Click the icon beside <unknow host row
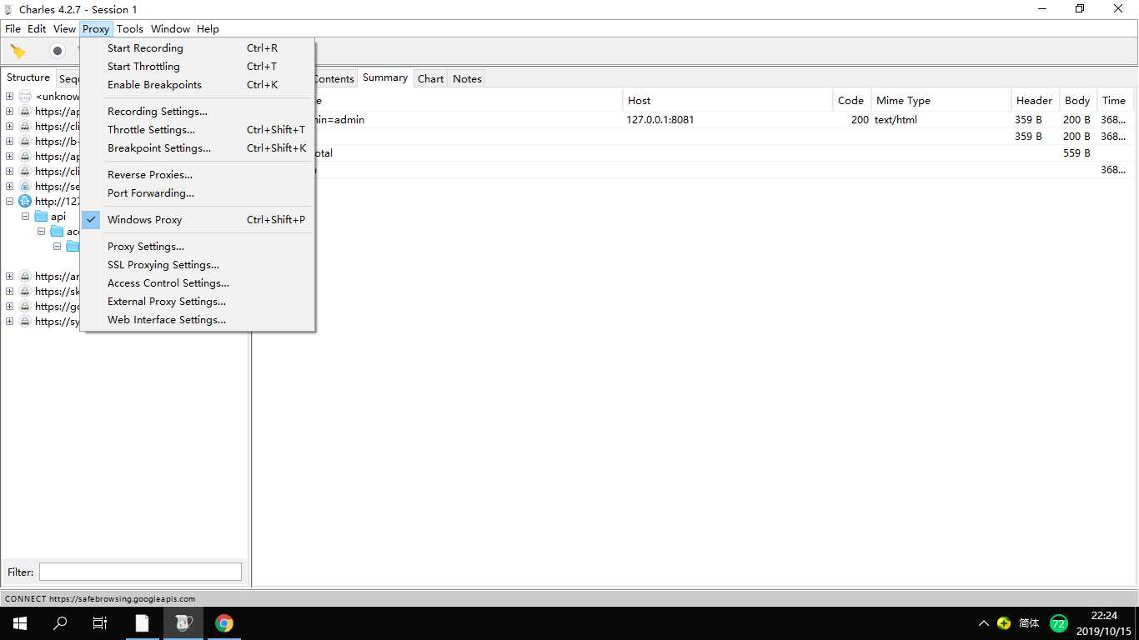This screenshot has width=1139, height=640. 25,96
